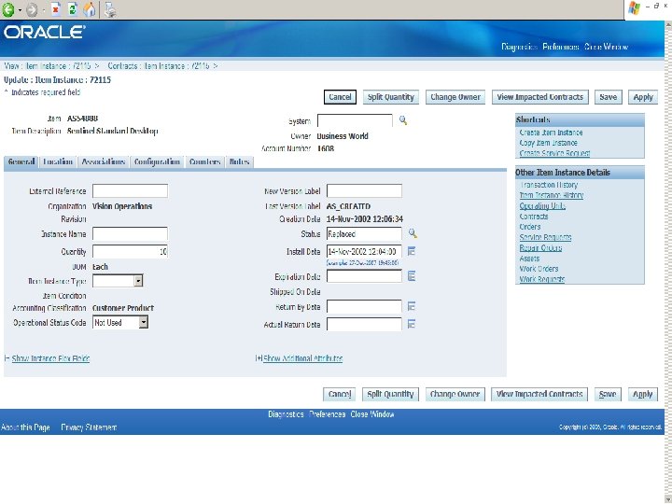Click the bottom Apply button
This screenshot has width=672, height=504.
(642, 394)
